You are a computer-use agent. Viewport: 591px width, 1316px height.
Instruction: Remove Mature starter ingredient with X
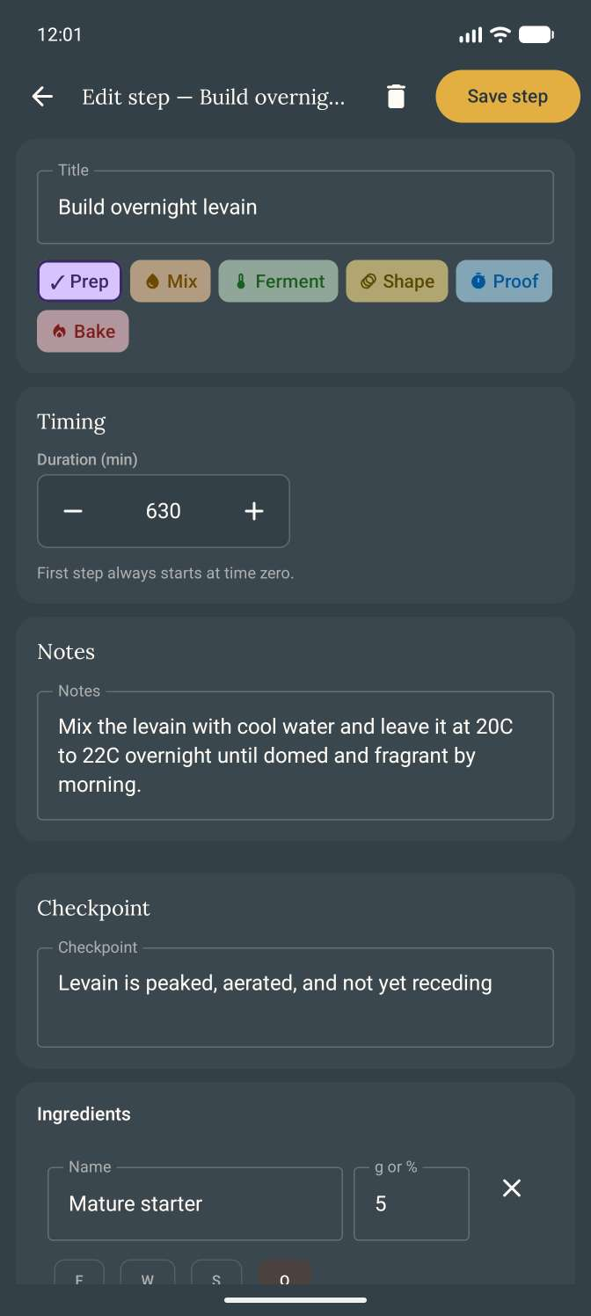[x=512, y=1188]
